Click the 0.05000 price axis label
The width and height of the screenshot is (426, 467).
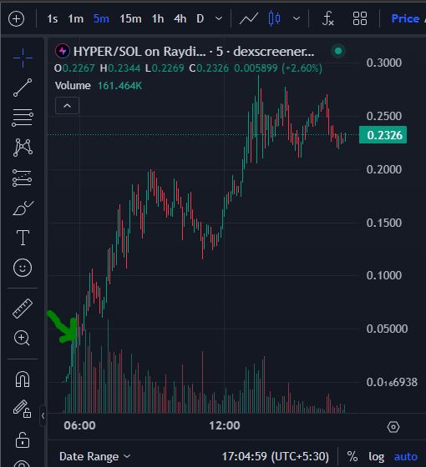coord(387,329)
